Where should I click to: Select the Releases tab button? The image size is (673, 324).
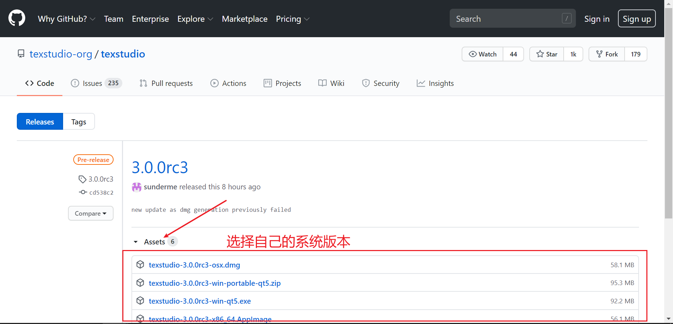(40, 122)
